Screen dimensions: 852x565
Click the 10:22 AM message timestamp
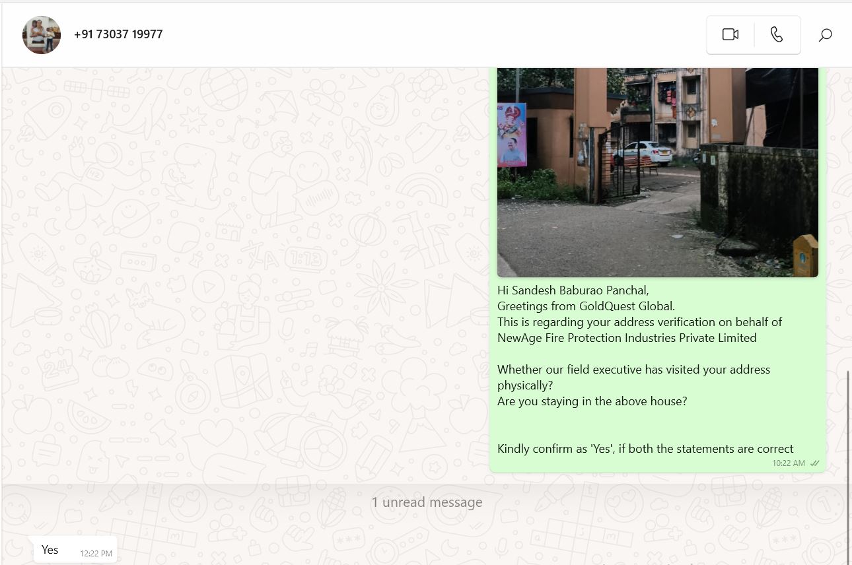click(789, 463)
